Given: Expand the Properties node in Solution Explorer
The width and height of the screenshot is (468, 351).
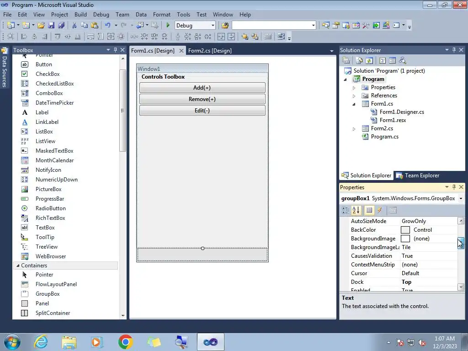Looking at the screenshot, I should click(354, 88).
